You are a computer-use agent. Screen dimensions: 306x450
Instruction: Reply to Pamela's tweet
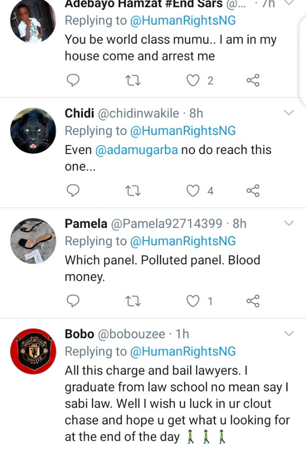73,301
